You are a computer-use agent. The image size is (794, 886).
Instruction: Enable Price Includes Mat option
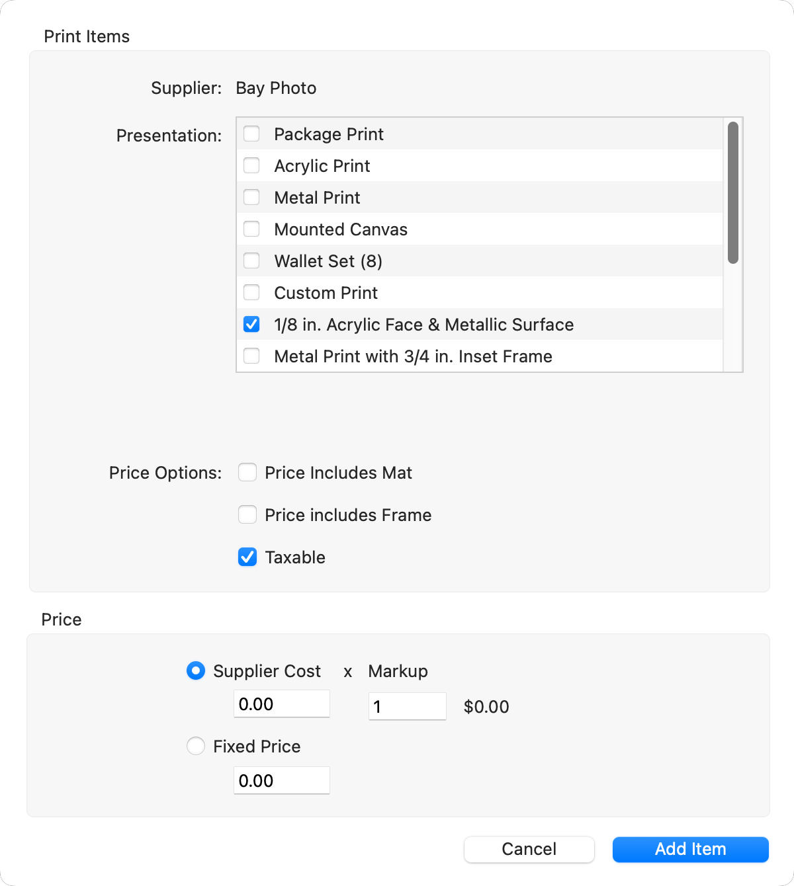(247, 473)
